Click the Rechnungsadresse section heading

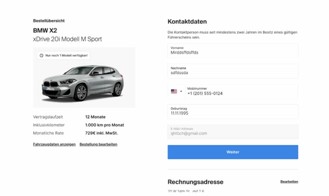coord(195,182)
